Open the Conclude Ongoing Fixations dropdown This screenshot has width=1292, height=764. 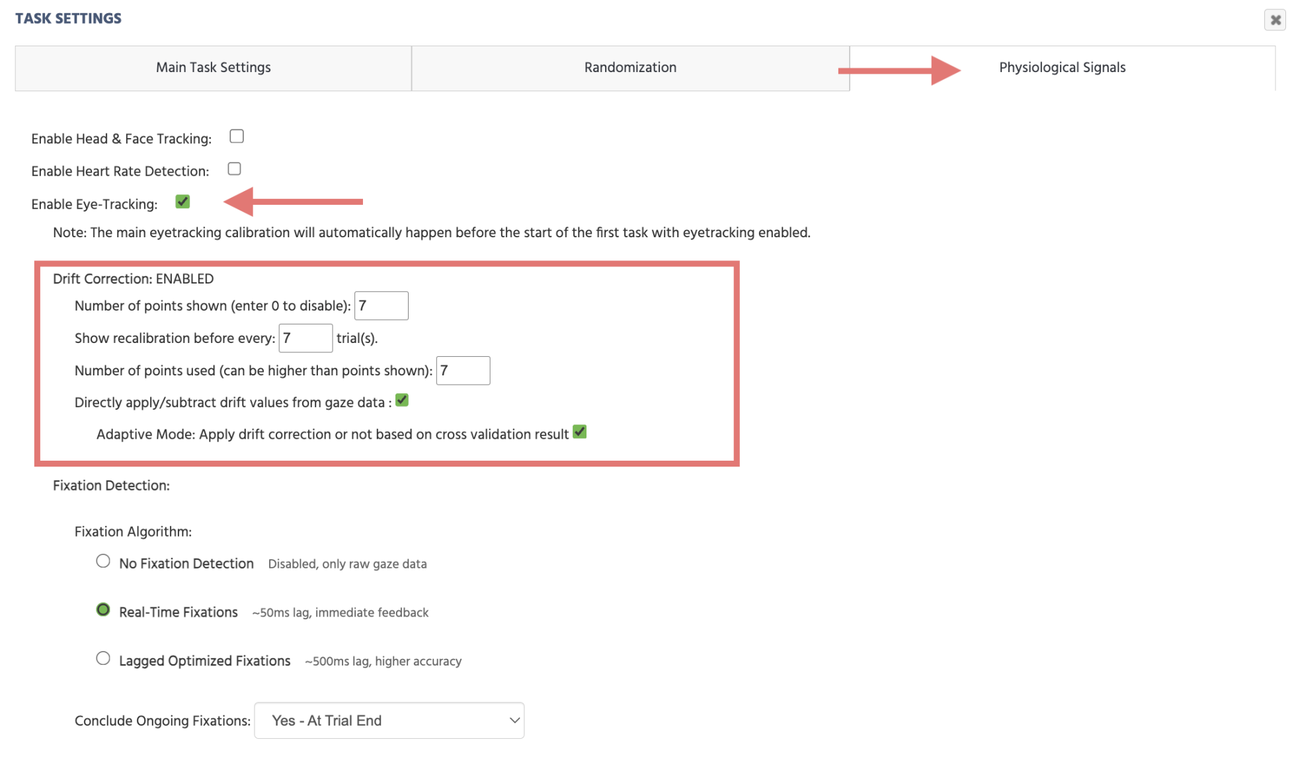[389, 720]
